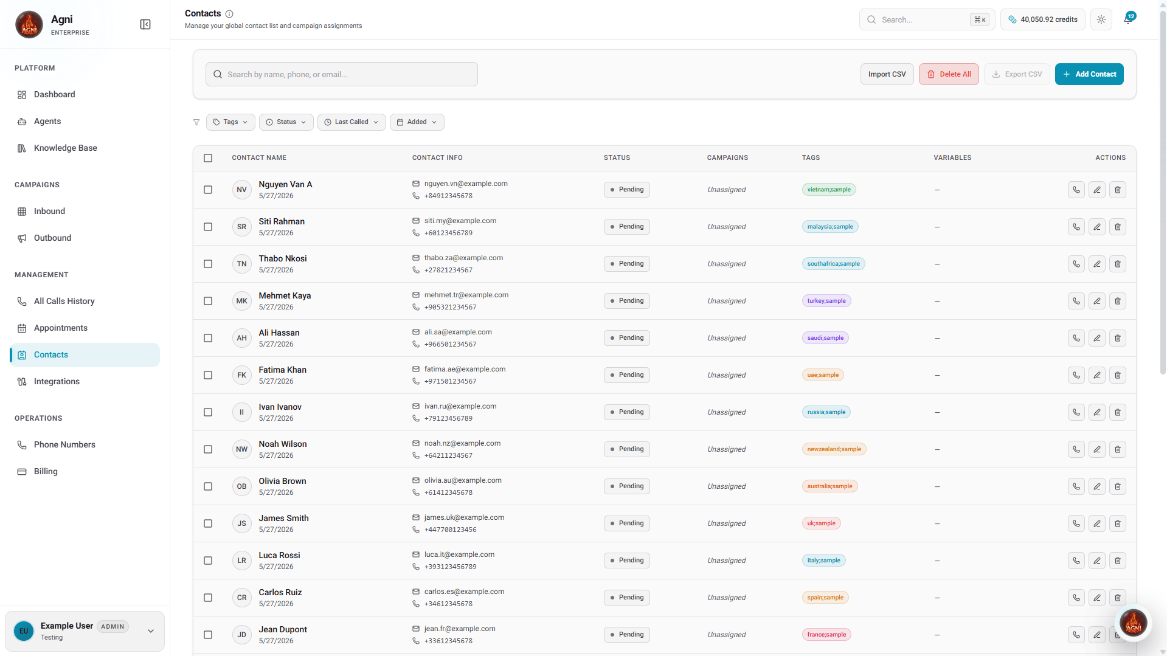Delete Ivan Ivanov trash icon

pos(1118,412)
